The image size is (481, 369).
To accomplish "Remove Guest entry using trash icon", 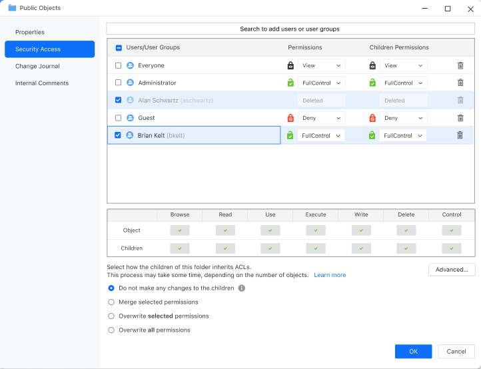I will (460, 118).
